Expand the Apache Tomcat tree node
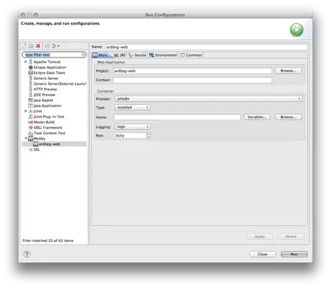Screen dimensions: 331x288 pos(26,62)
